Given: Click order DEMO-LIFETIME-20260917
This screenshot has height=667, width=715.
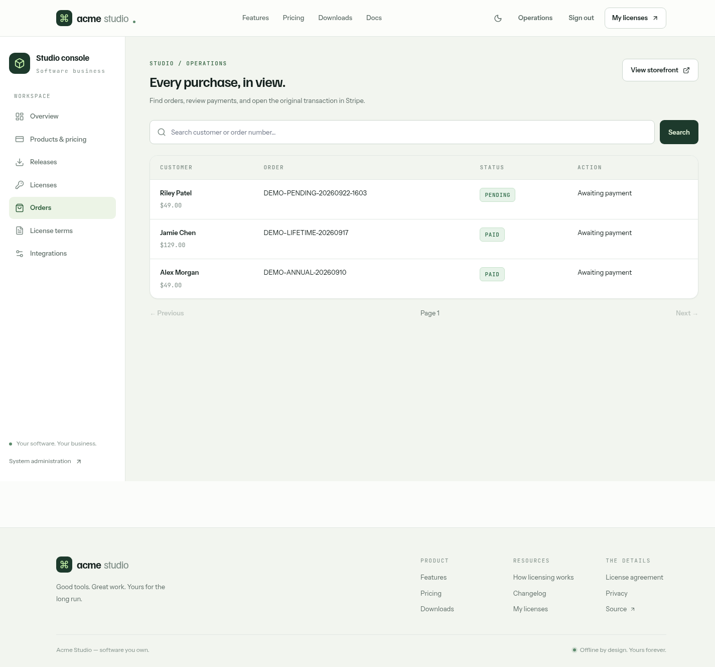Looking at the screenshot, I should [x=306, y=233].
